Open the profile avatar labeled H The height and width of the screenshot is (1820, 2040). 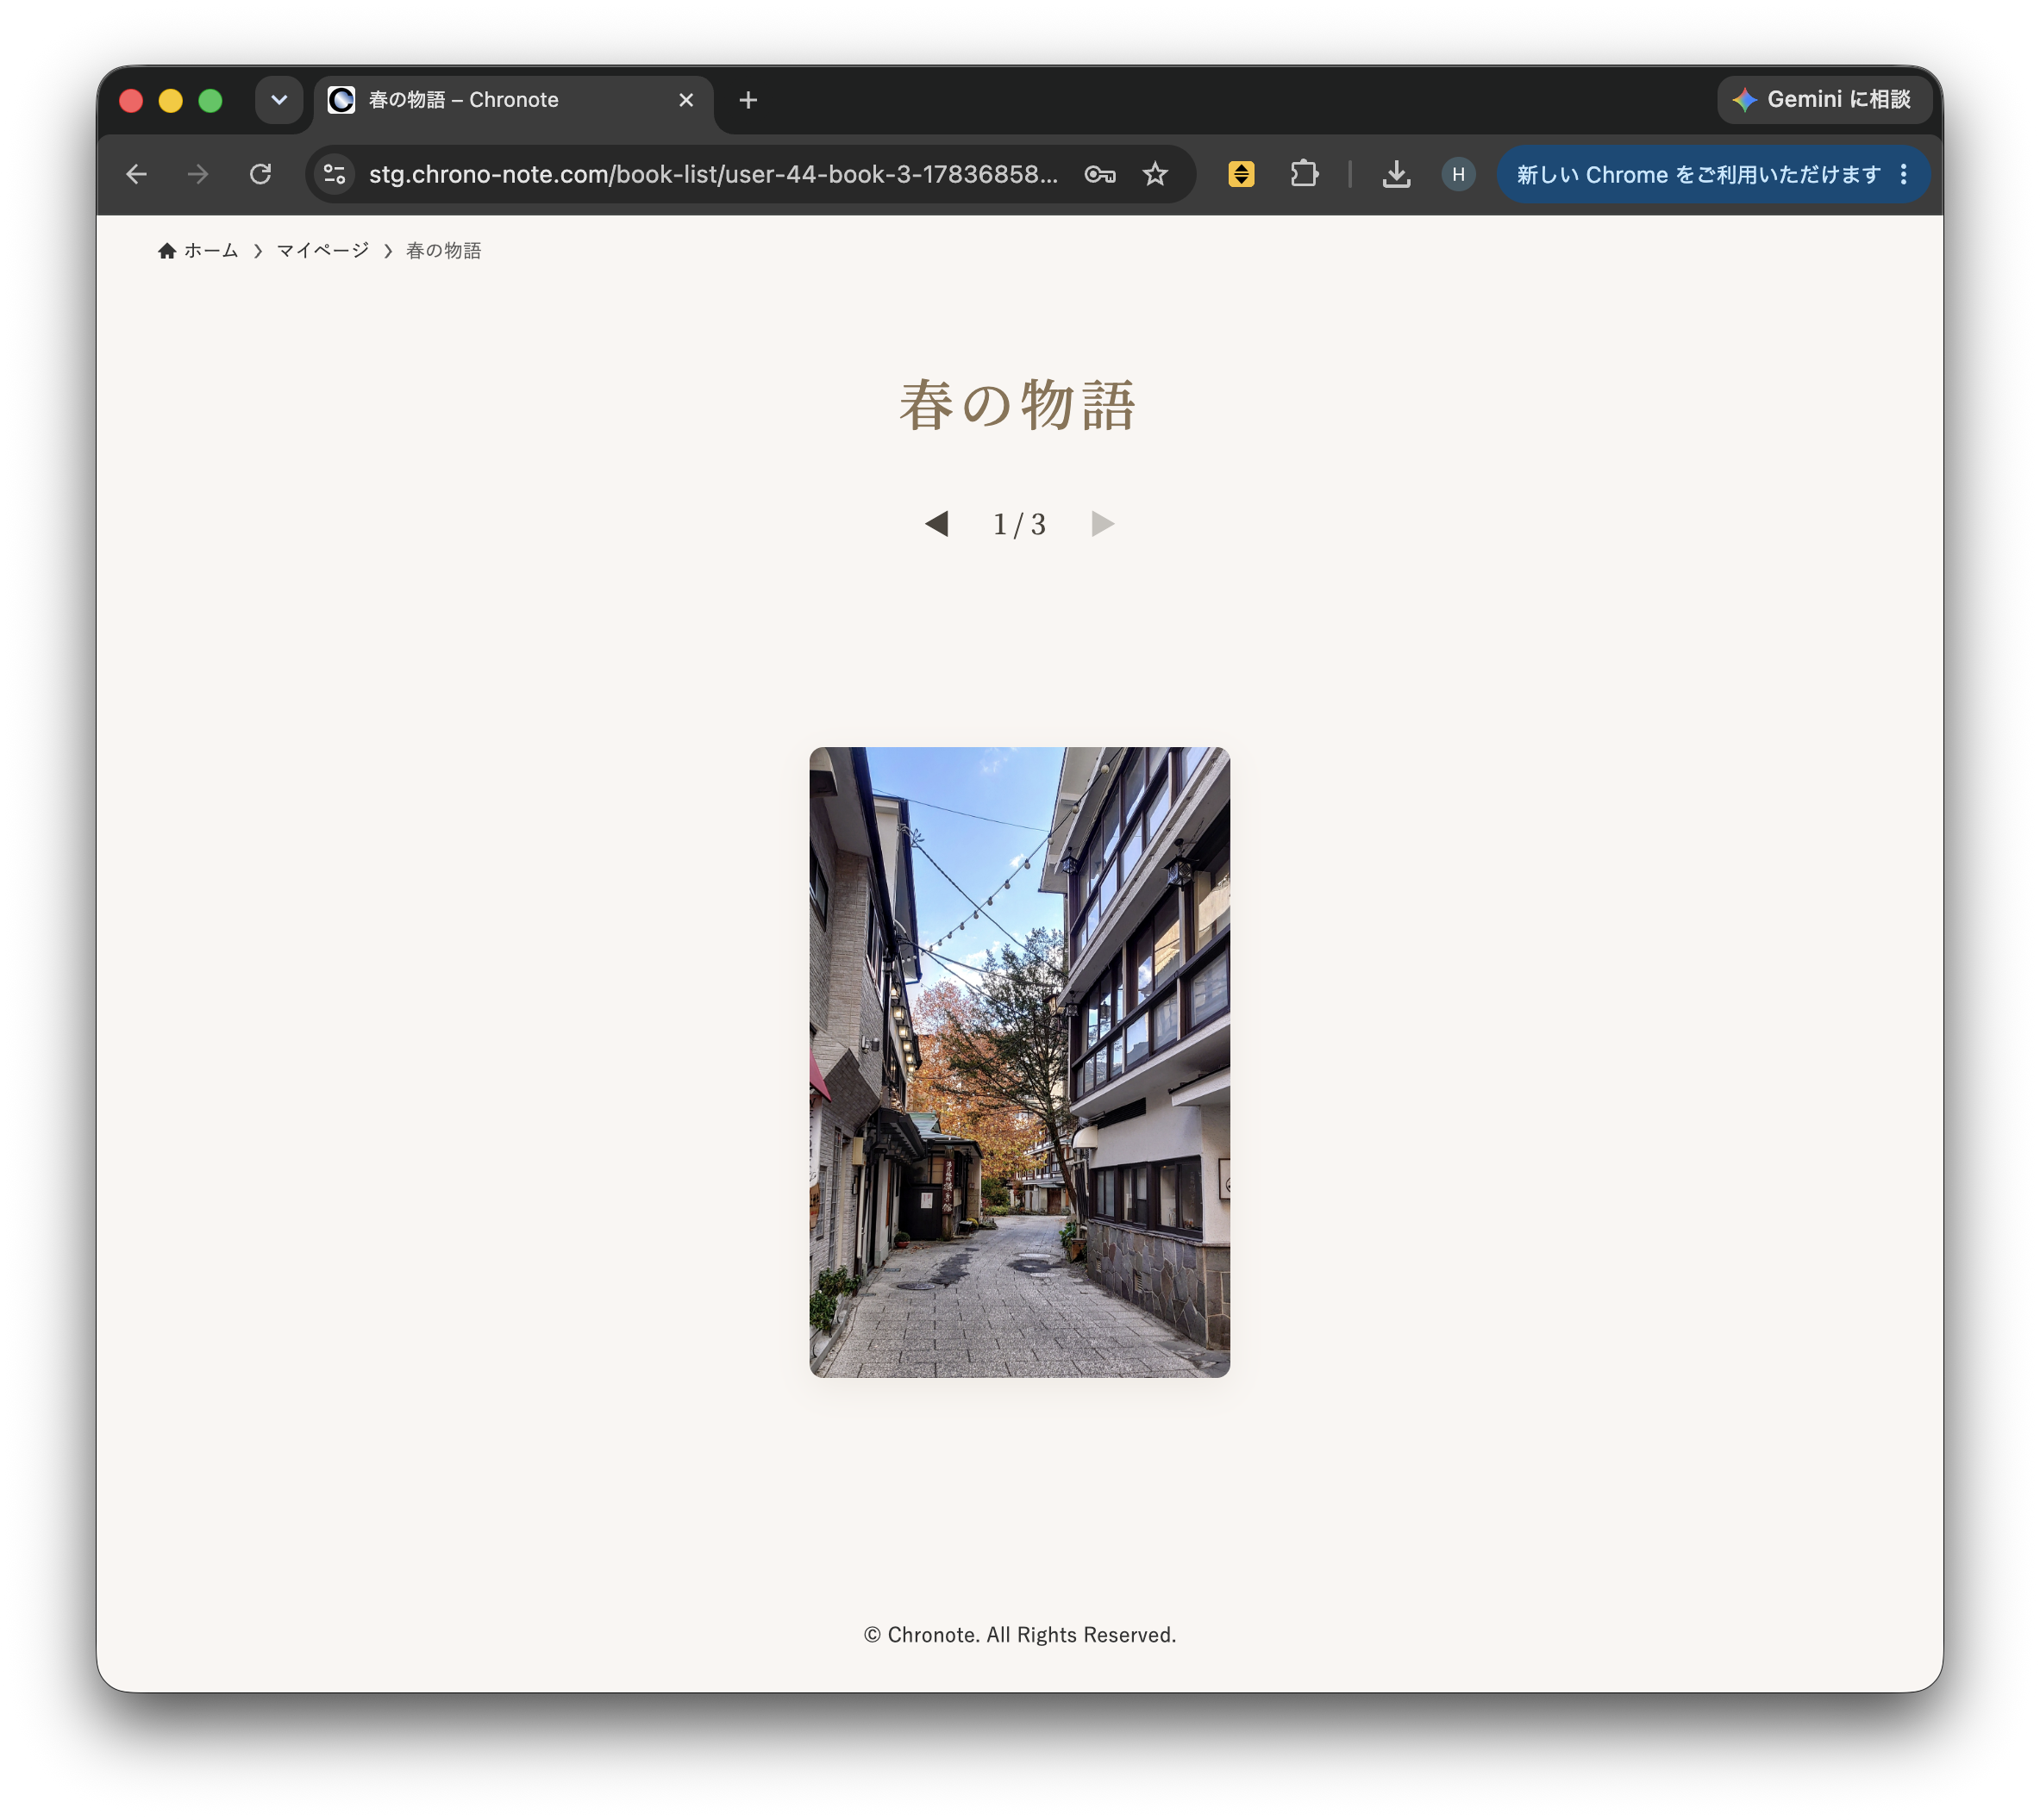[1458, 174]
